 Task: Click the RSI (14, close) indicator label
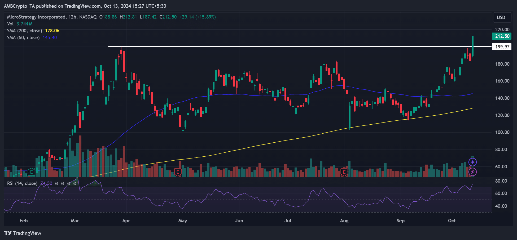tap(22, 183)
